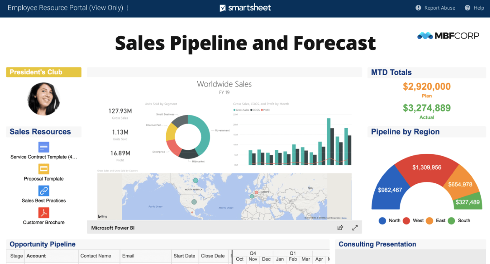Viewport: 490px width, 264px height.
Task: Click the Smartsheet logo in header
Action: 245,8
